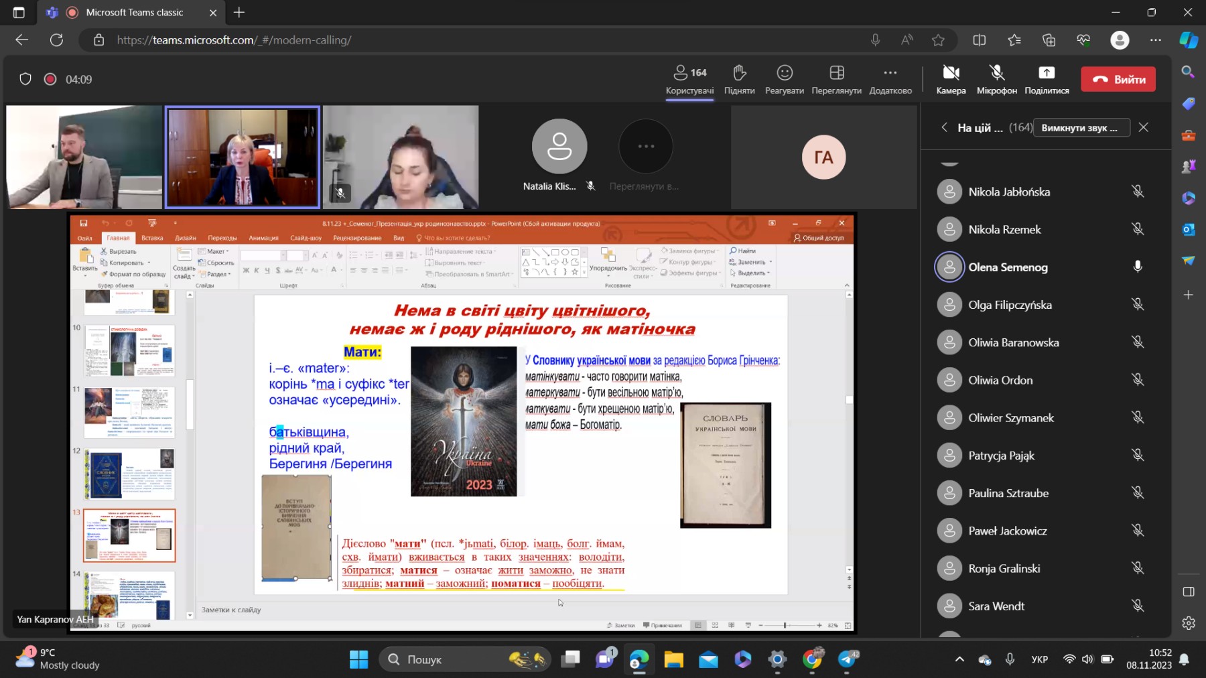This screenshot has width=1206, height=678.
Task: Toggle microphone icon beside Olena Semenog
Action: click(x=1137, y=267)
